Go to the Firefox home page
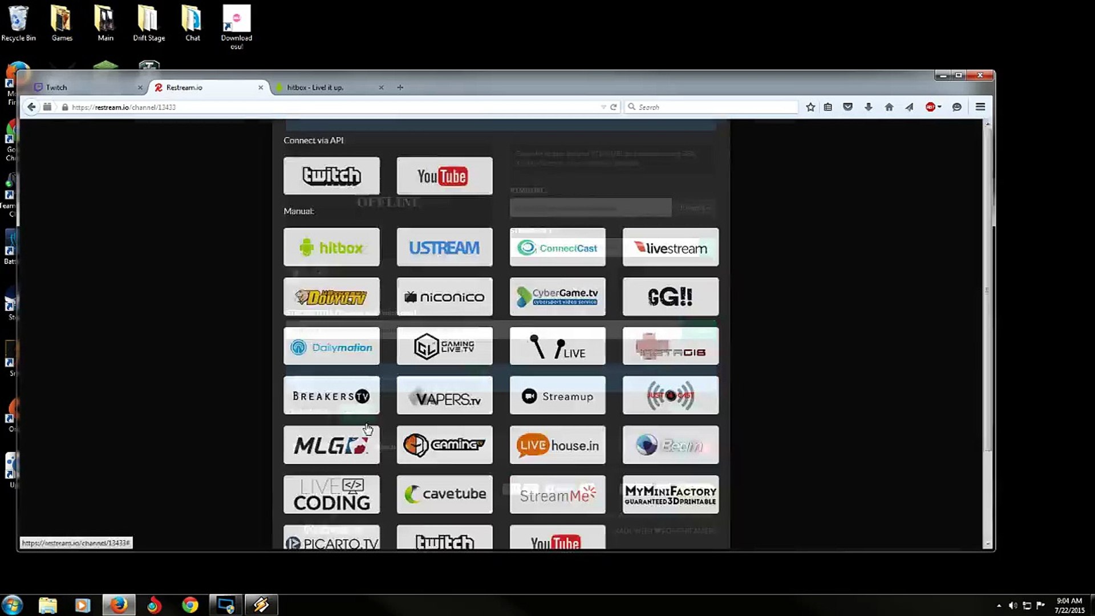 point(889,107)
